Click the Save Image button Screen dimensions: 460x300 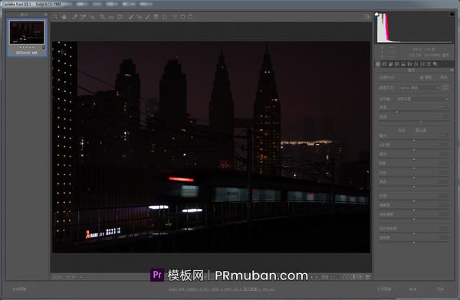tap(19, 289)
